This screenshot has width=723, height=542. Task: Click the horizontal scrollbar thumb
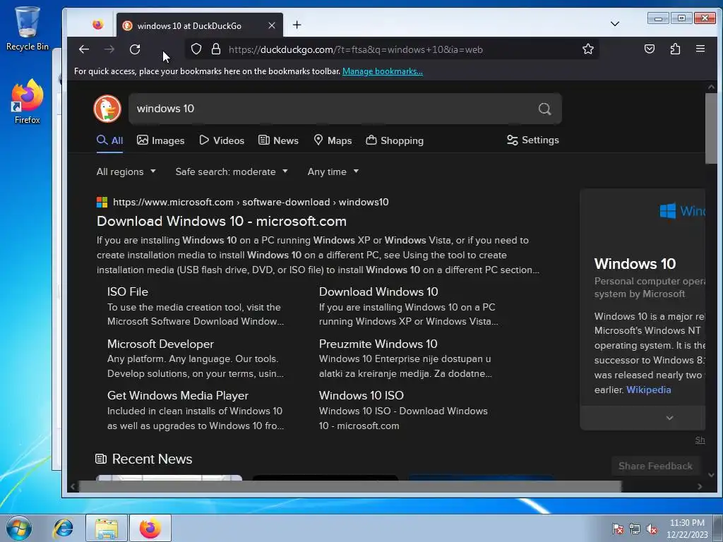pyautogui.click(x=350, y=486)
